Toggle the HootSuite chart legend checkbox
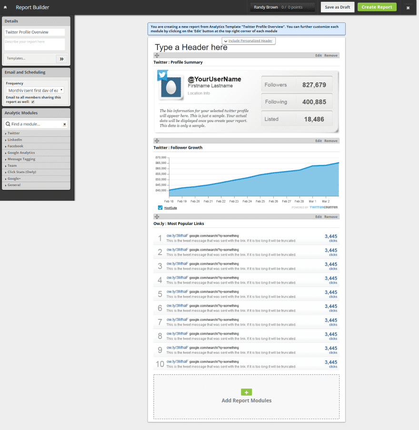 click(160, 207)
